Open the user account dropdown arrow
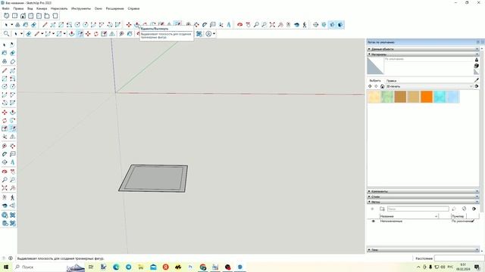 [214, 33]
